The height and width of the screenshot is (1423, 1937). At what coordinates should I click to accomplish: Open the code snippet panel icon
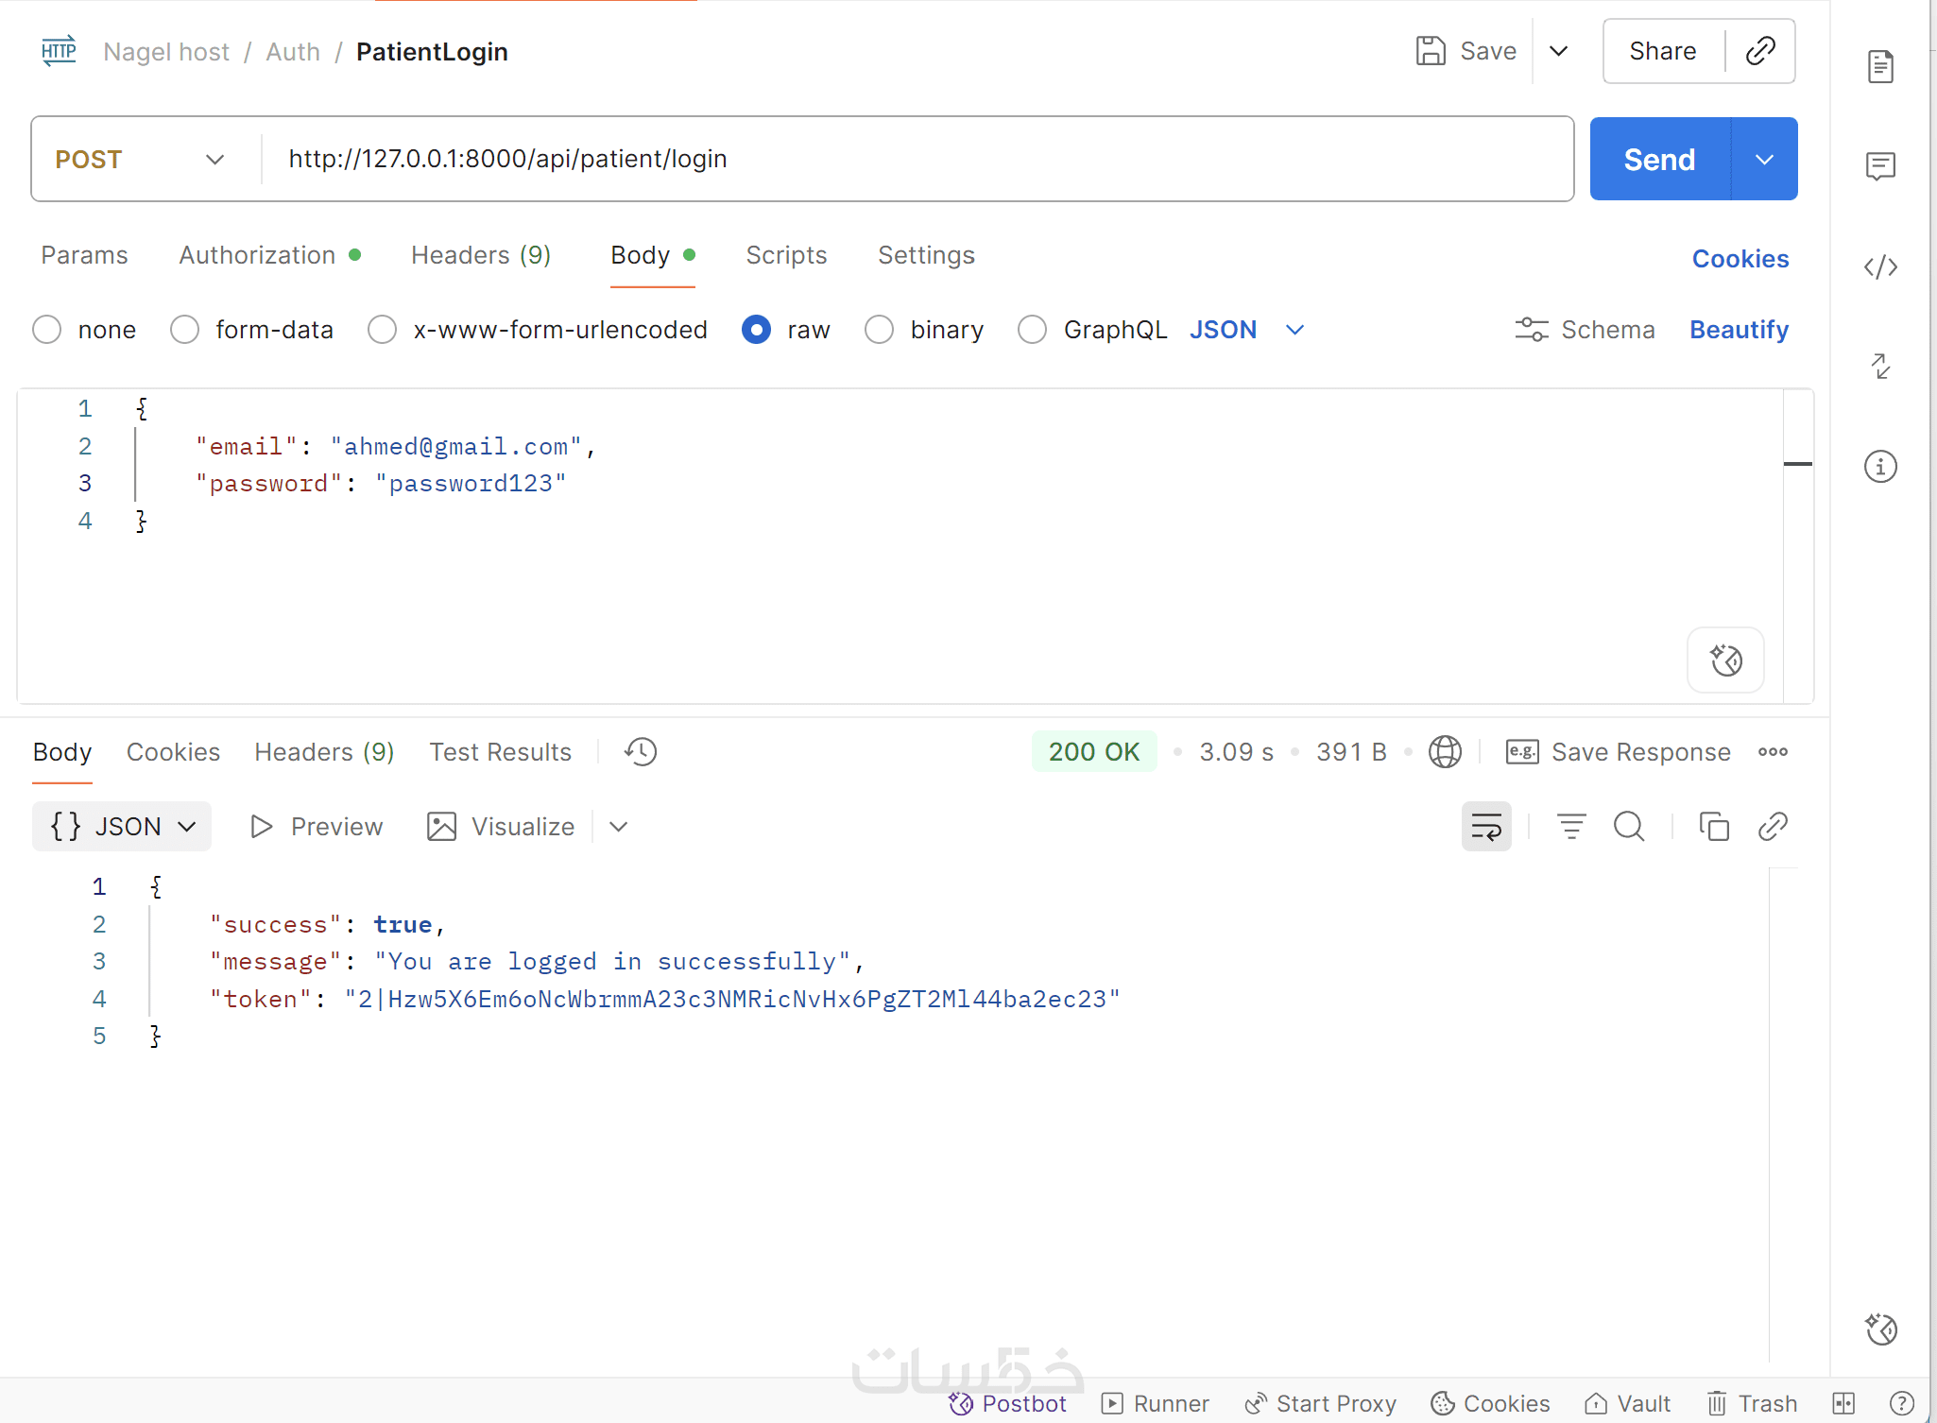click(x=1880, y=266)
